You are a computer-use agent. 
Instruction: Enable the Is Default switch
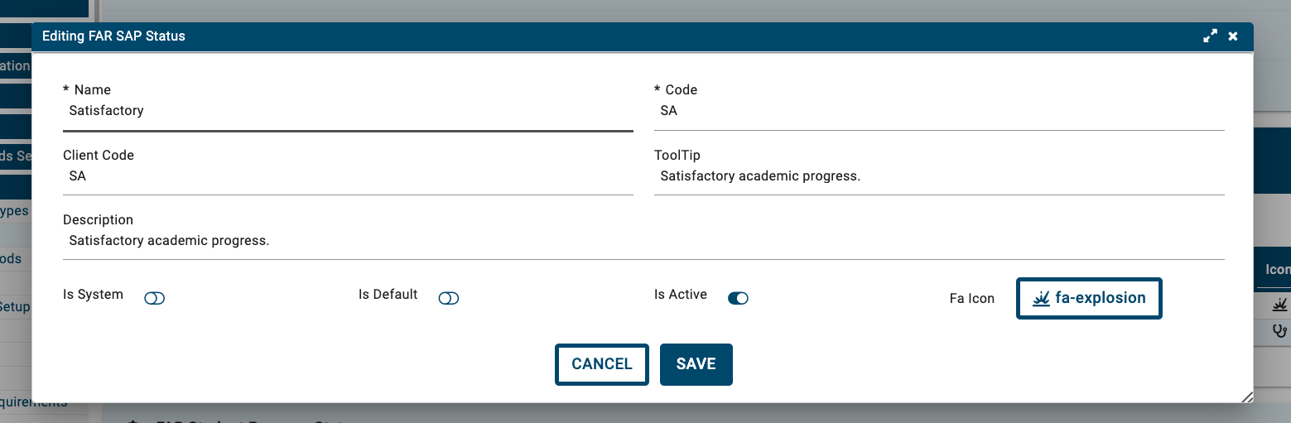(449, 298)
